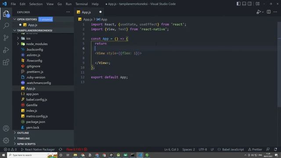Click the errors and warnings status indicator
Screen dimensions: 281x158
[x=11, y=149]
